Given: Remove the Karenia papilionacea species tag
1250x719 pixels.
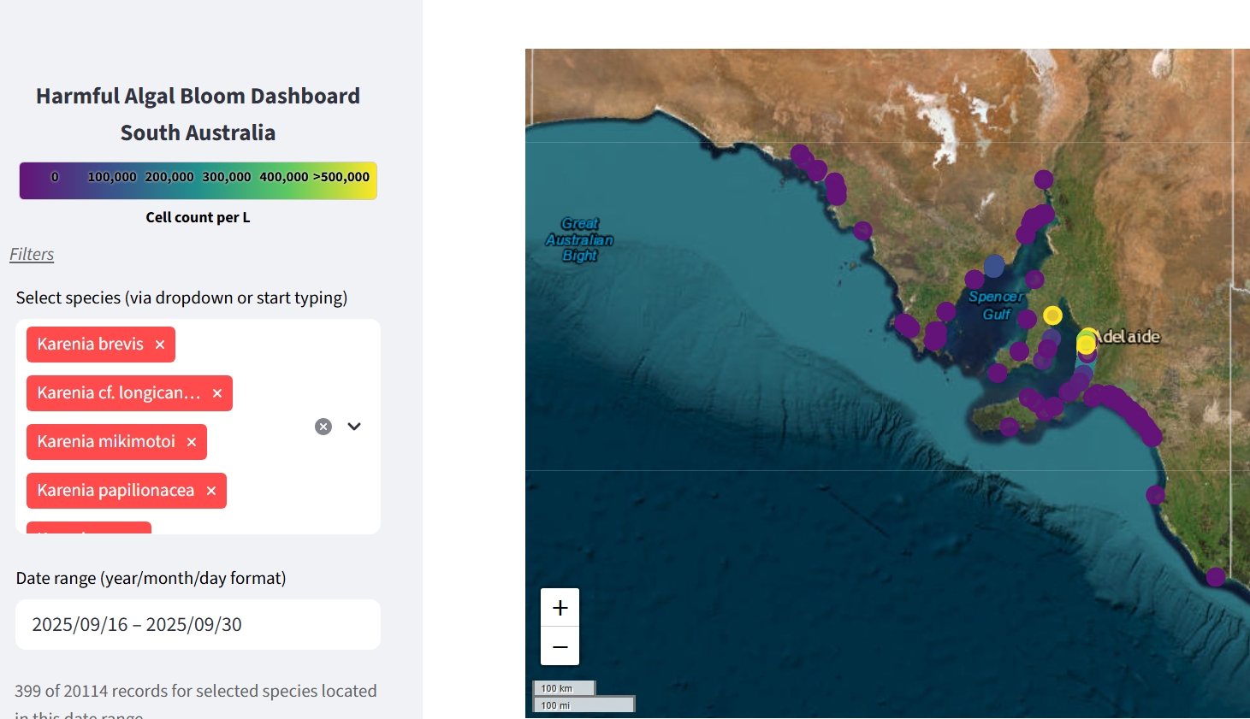Looking at the screenshot, I should pos(211,491).
